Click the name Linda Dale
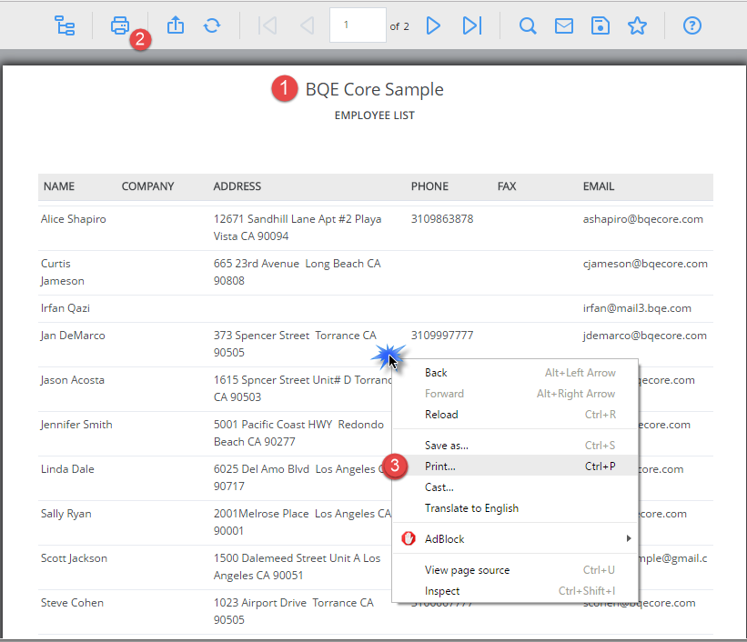Viewport: 747px width, 642px height. (x=67, y=469)
